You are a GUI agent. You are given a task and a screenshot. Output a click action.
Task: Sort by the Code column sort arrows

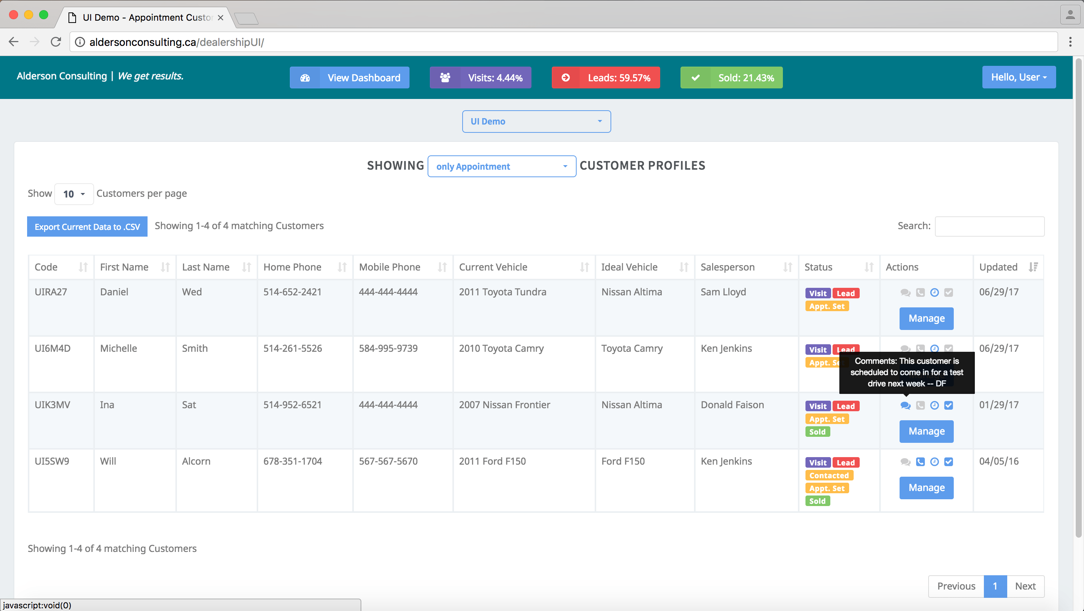click(83, 267)
